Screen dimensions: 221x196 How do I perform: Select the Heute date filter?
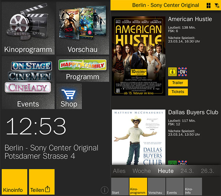(166, 171)
